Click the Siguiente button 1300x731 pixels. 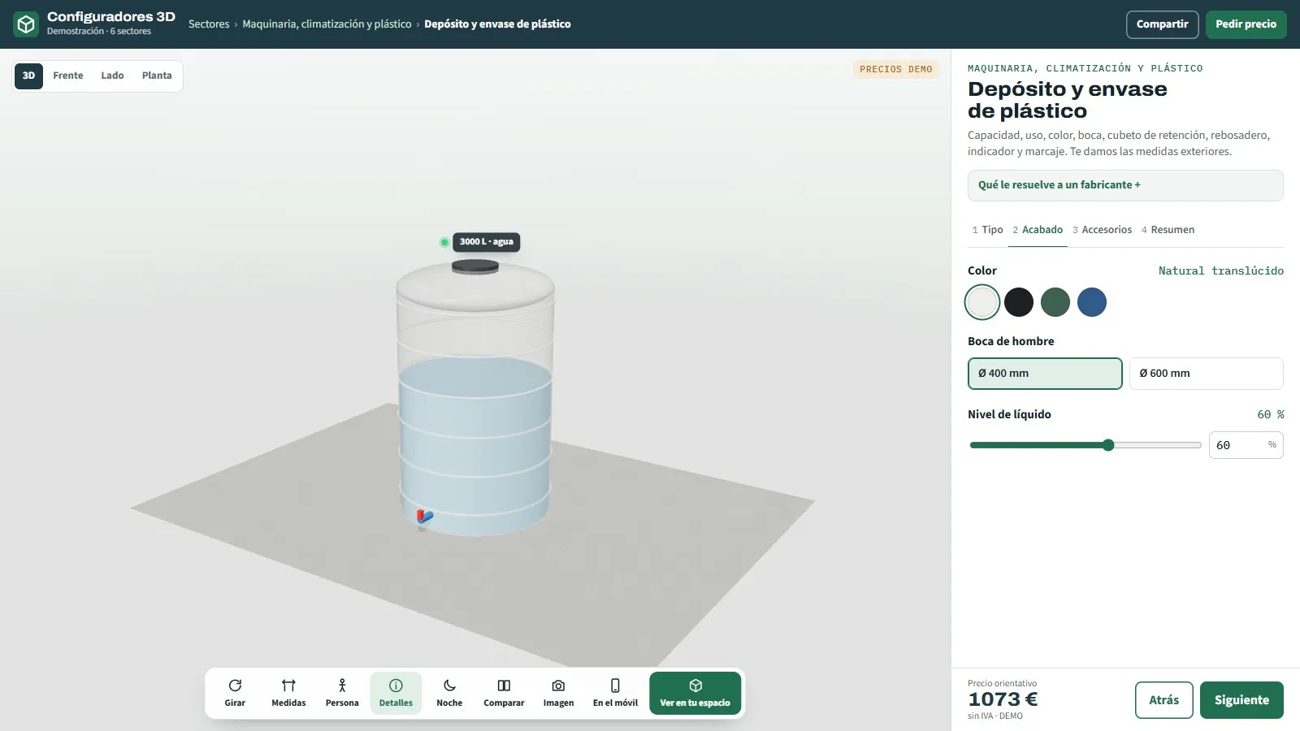point(1241,700)
